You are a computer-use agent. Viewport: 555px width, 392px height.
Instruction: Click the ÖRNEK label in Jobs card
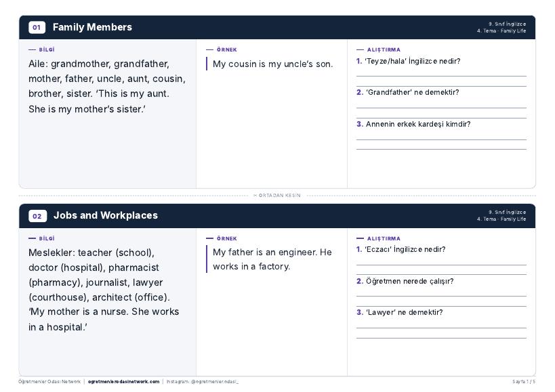coord(226,238)
